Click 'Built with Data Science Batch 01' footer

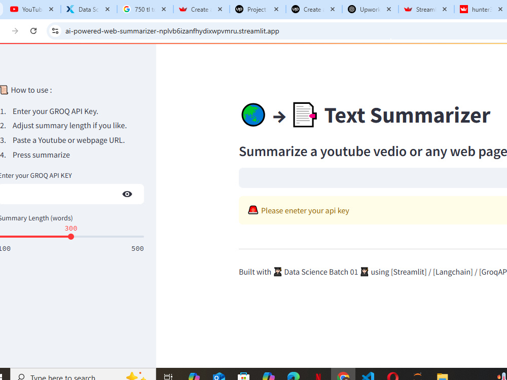pyautogui.click(x=299, y=272)
